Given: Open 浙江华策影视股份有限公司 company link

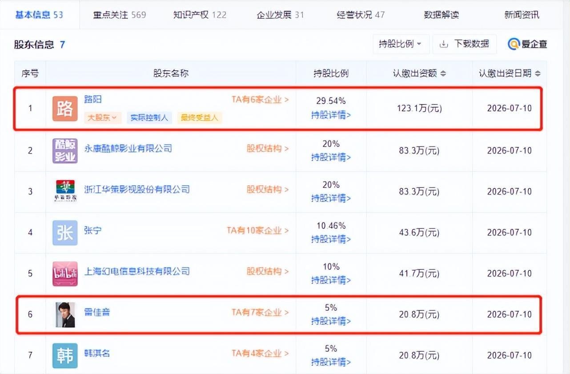Looking at the screenshot, I should (x=137, y=189).
